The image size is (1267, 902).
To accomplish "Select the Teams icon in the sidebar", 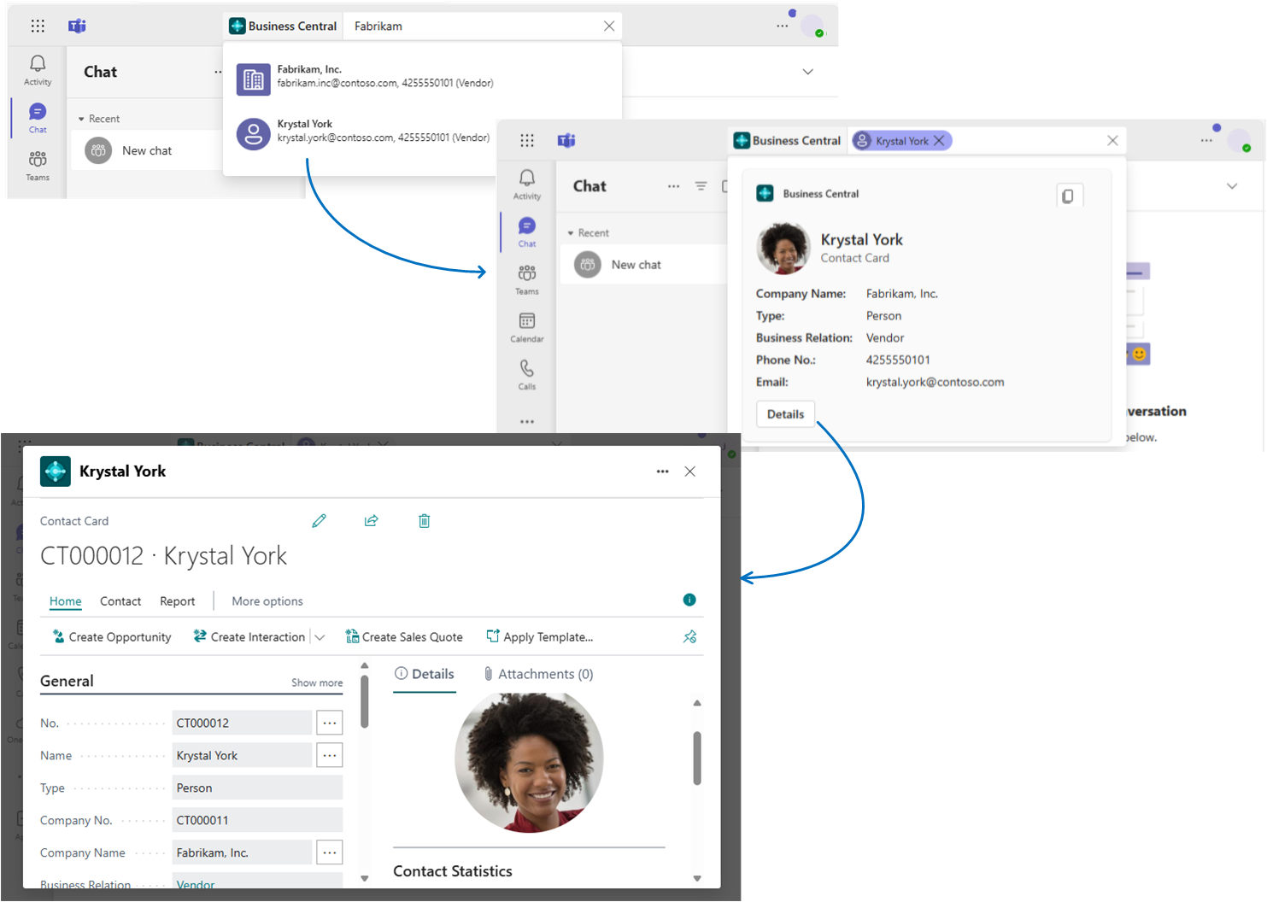I will 526,278.
